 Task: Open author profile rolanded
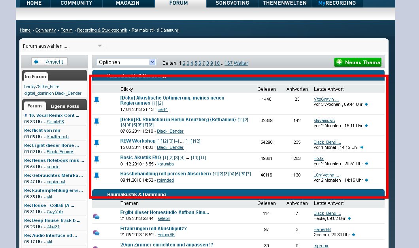pos(165,180)
